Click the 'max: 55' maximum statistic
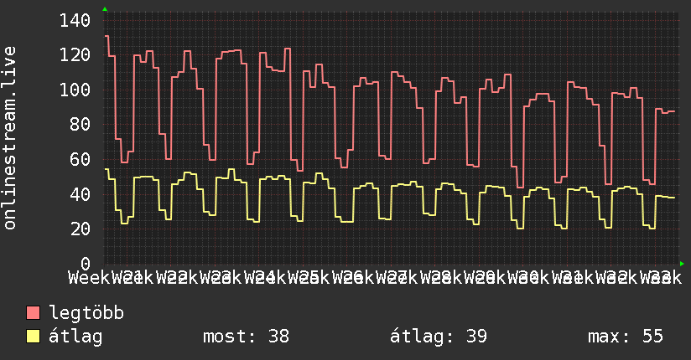 [x=626, y=337]
